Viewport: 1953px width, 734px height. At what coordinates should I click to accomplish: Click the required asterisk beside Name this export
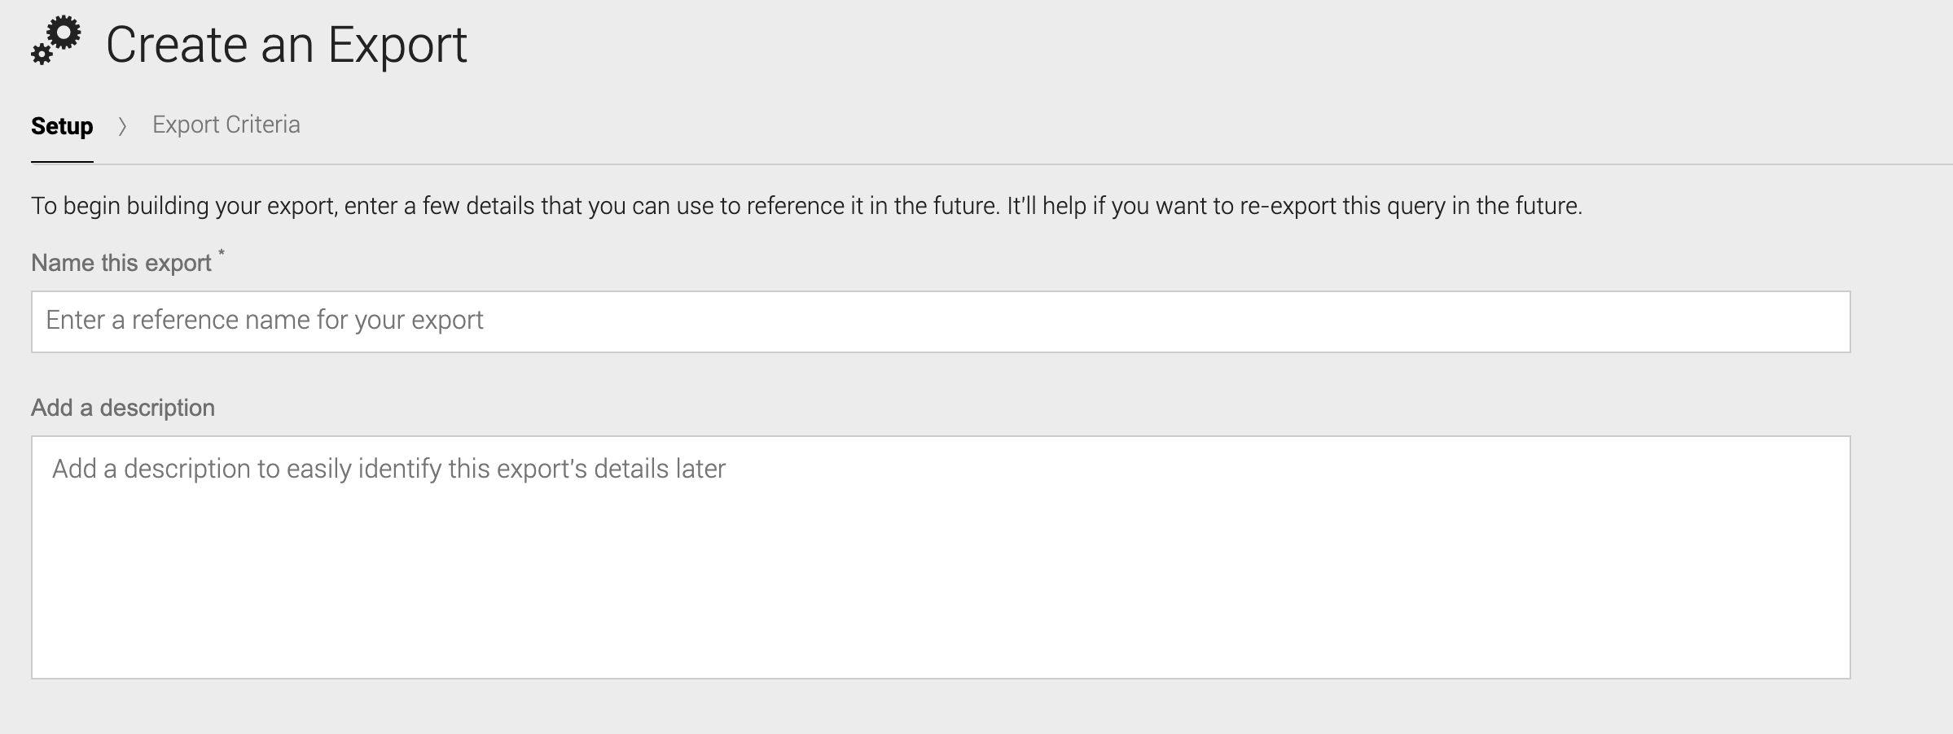click(221, 253)
